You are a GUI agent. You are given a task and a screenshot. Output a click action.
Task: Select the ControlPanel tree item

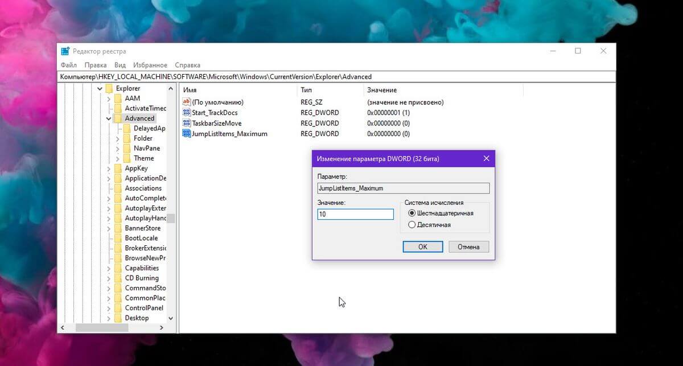tap(144, 308)
